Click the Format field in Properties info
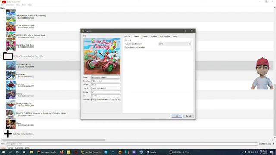The image size is (276, 155). tap(106, 92)
